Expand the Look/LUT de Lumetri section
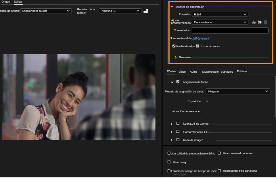Screen dimensions: 276x178 (x=172, y=124)
